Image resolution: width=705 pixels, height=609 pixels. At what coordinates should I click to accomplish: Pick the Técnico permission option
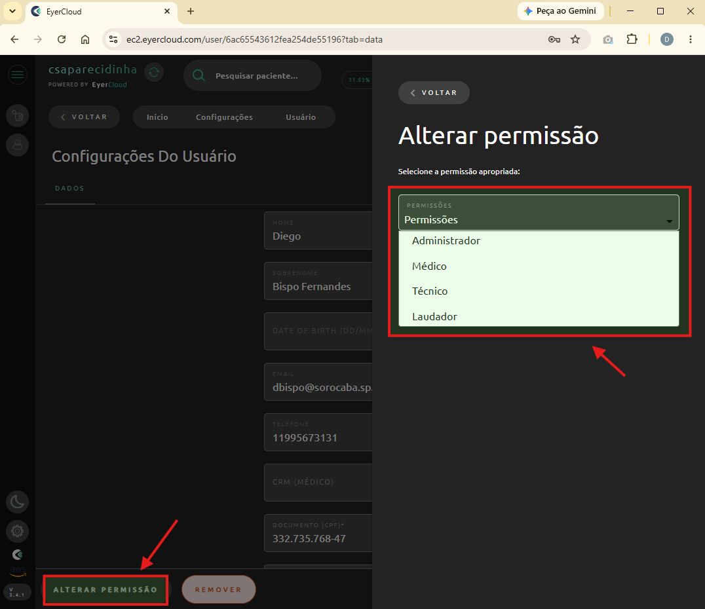pos(539,291)
